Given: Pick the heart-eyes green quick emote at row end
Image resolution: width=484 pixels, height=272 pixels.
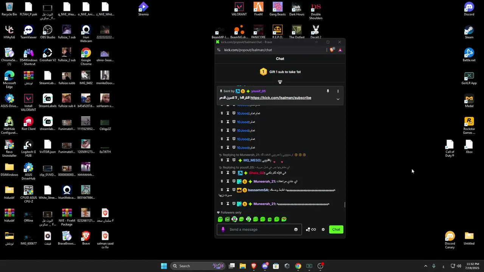Looking at the screenshot, I should 284,219.
